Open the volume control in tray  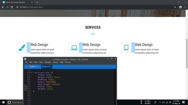tap(170, 102)
